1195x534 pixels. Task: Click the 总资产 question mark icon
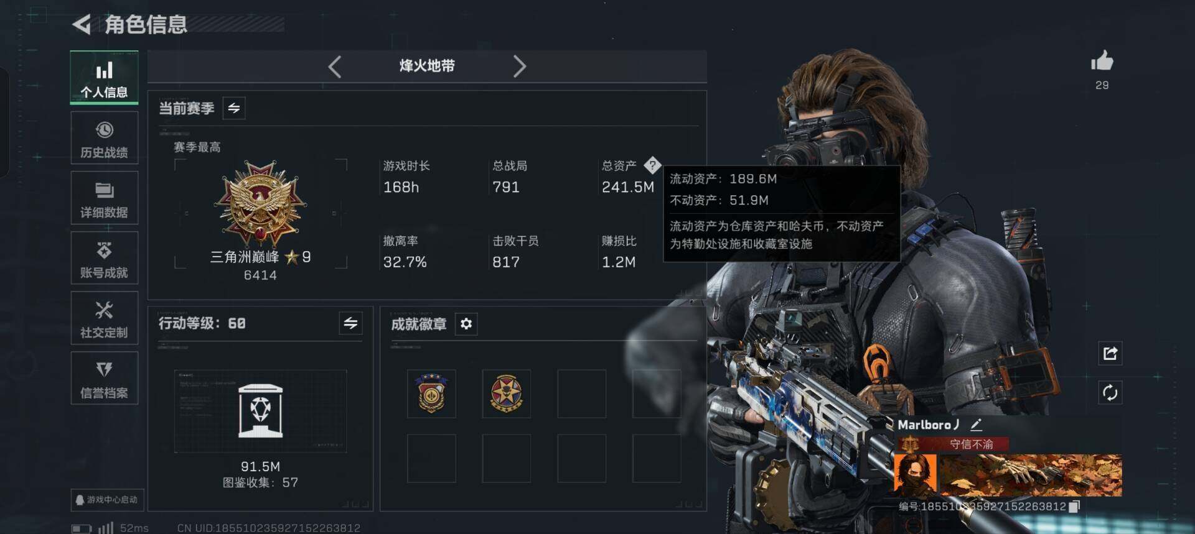[652, 165]
